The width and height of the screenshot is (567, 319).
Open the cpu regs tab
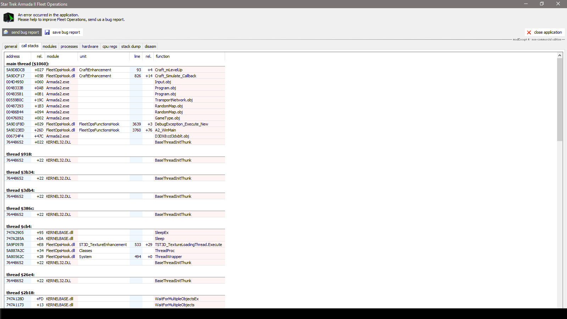click(x=110, y=46)
